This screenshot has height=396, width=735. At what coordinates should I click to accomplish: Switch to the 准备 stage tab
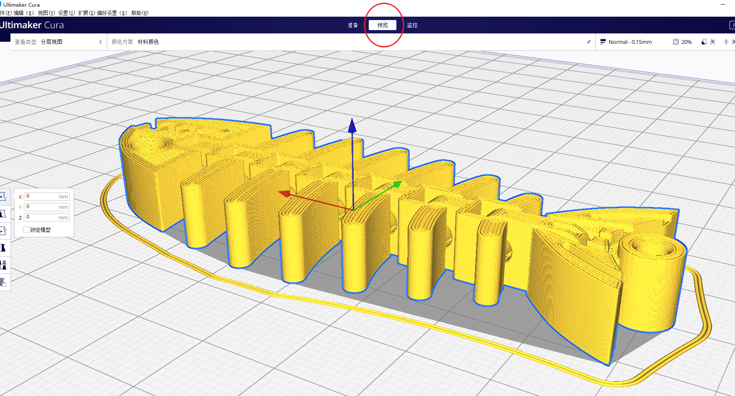[x=353, y=25]
